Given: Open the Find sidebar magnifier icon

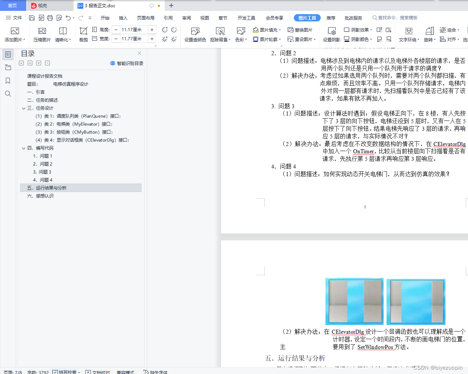Looking at the screenshot, I should [x=8, y=94].
